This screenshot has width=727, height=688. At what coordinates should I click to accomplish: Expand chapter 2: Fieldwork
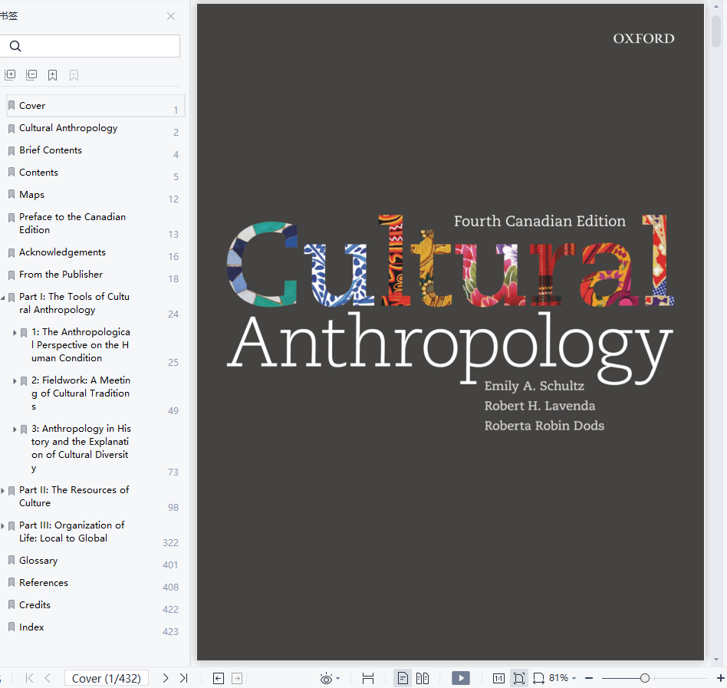(15, 380)
